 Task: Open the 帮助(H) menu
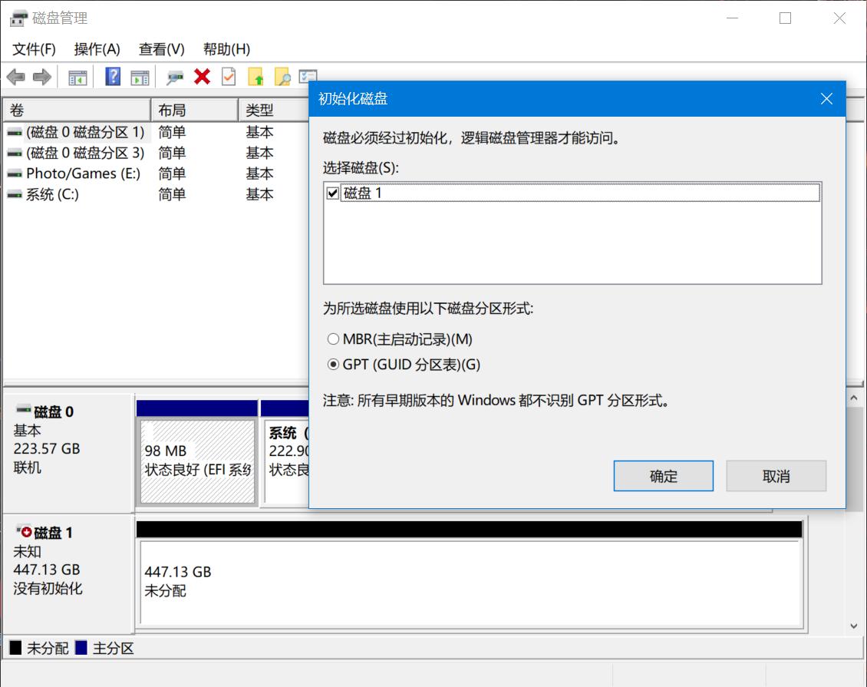point(223,48)
